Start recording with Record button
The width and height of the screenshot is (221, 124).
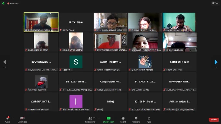pyautogui.click(x=123, y=119)
